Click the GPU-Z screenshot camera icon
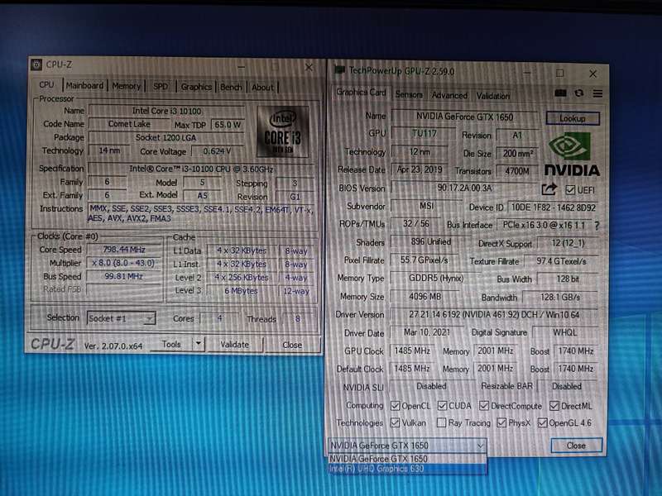The image size is (662, 496). (x=560, y=93)
